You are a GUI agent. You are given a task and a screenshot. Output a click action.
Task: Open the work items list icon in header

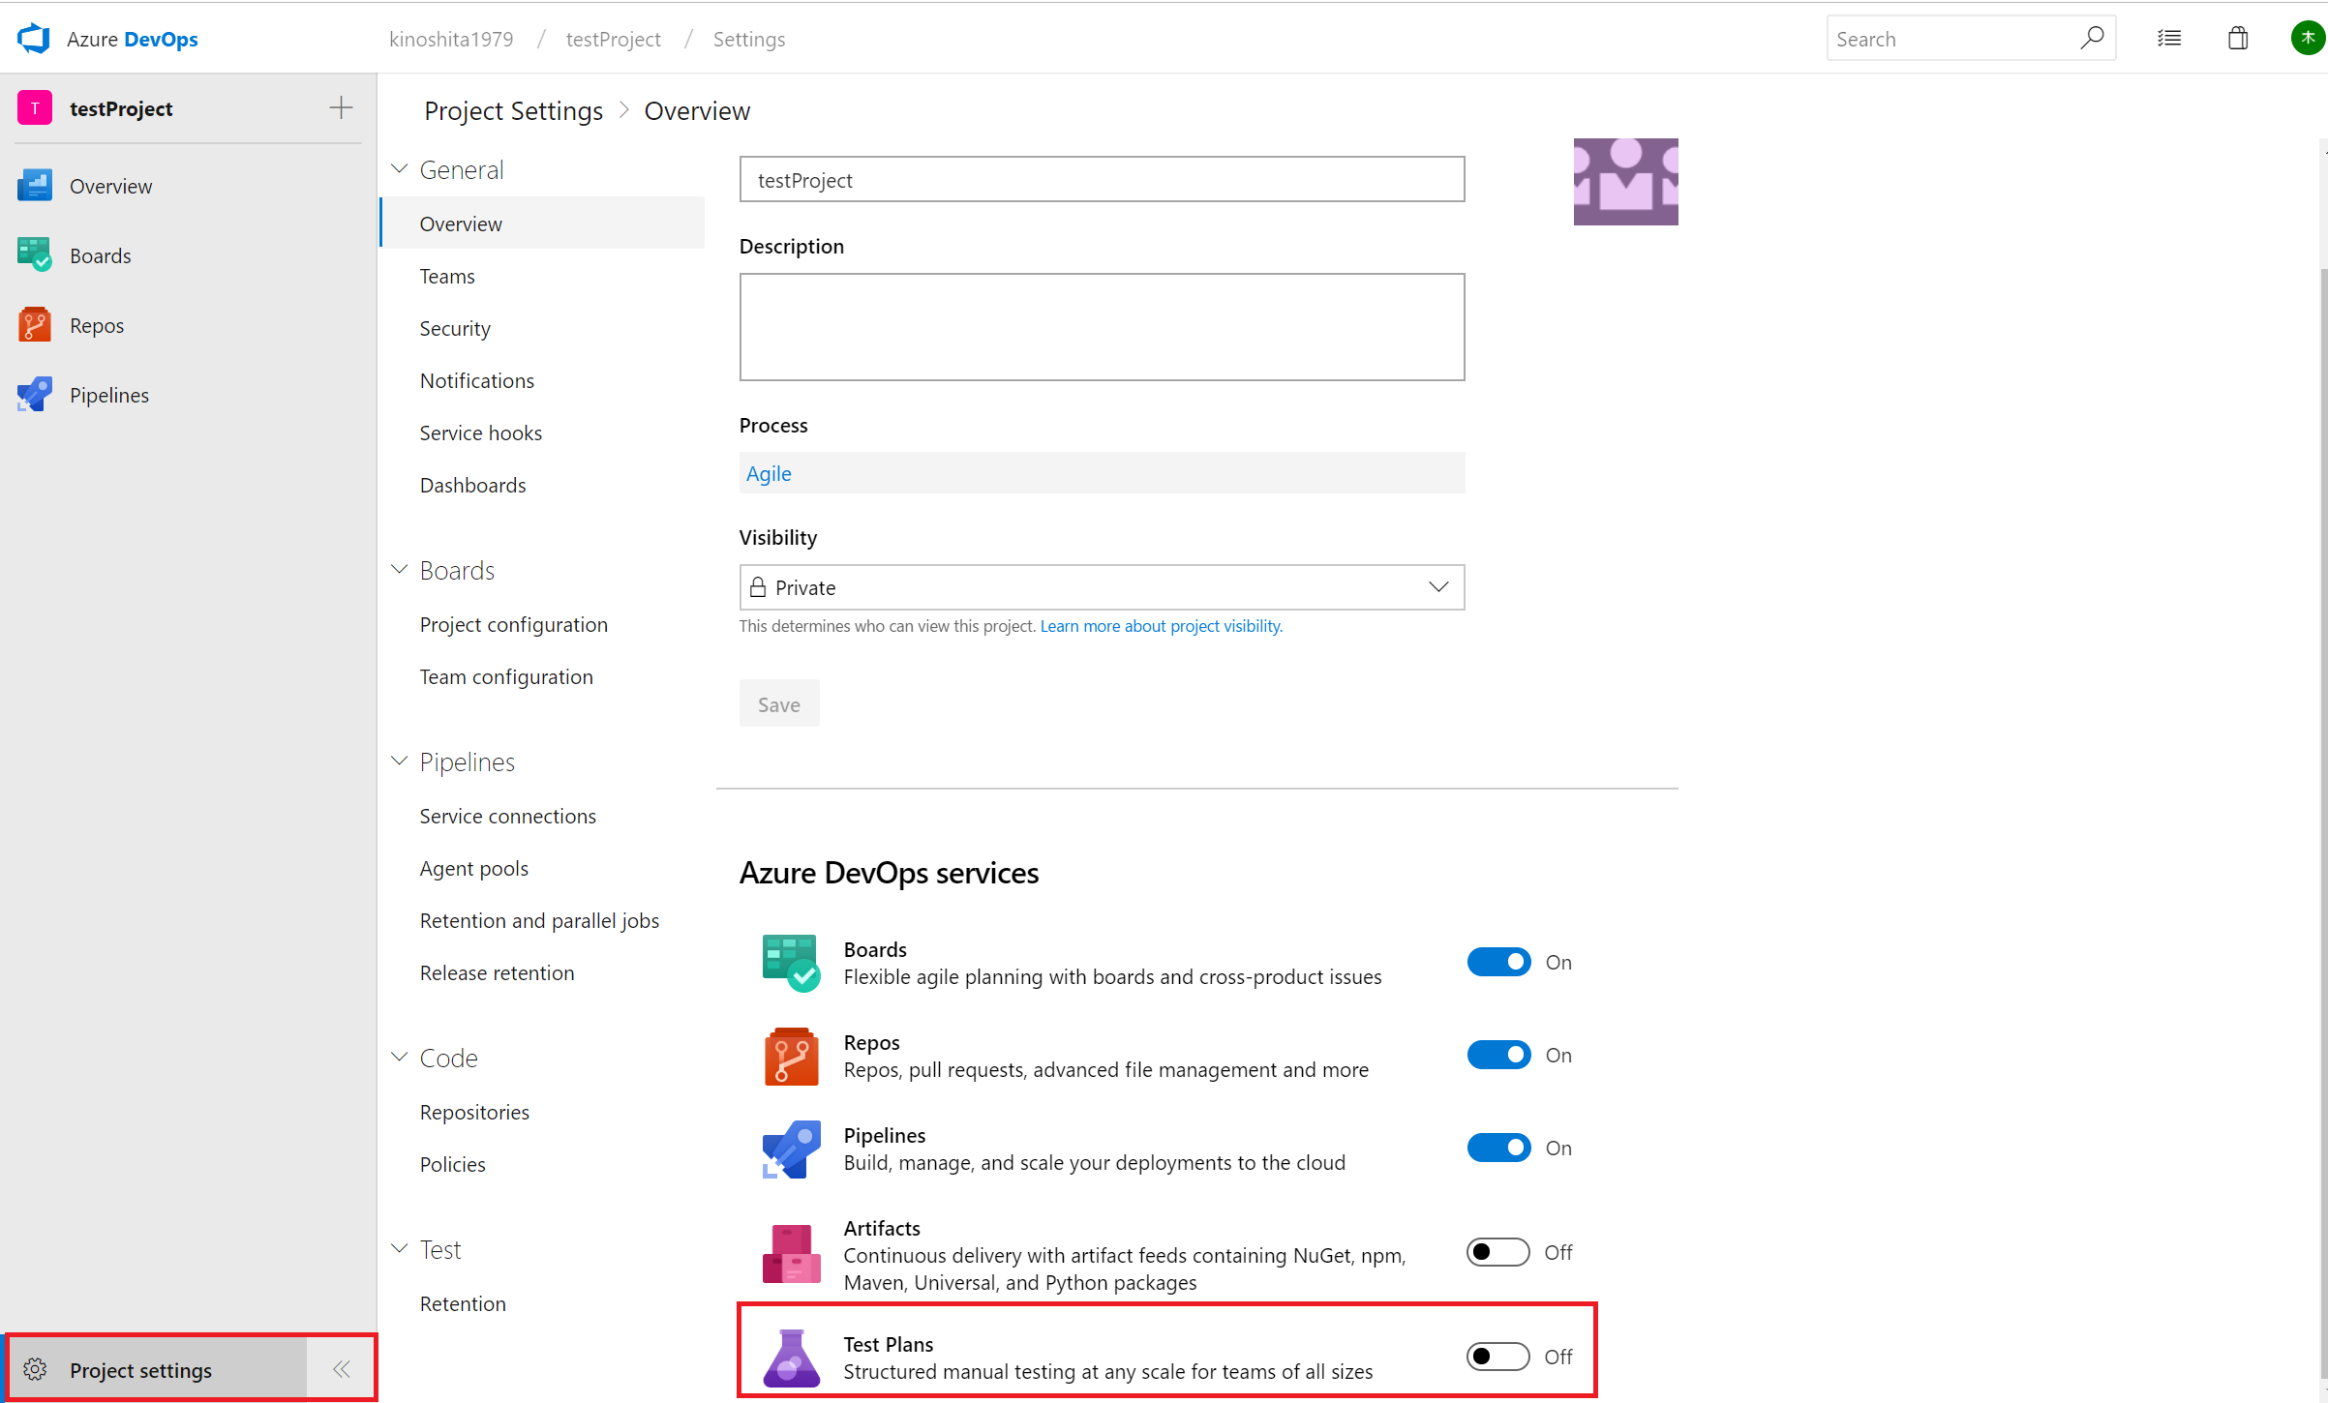tap(2169, 39)
